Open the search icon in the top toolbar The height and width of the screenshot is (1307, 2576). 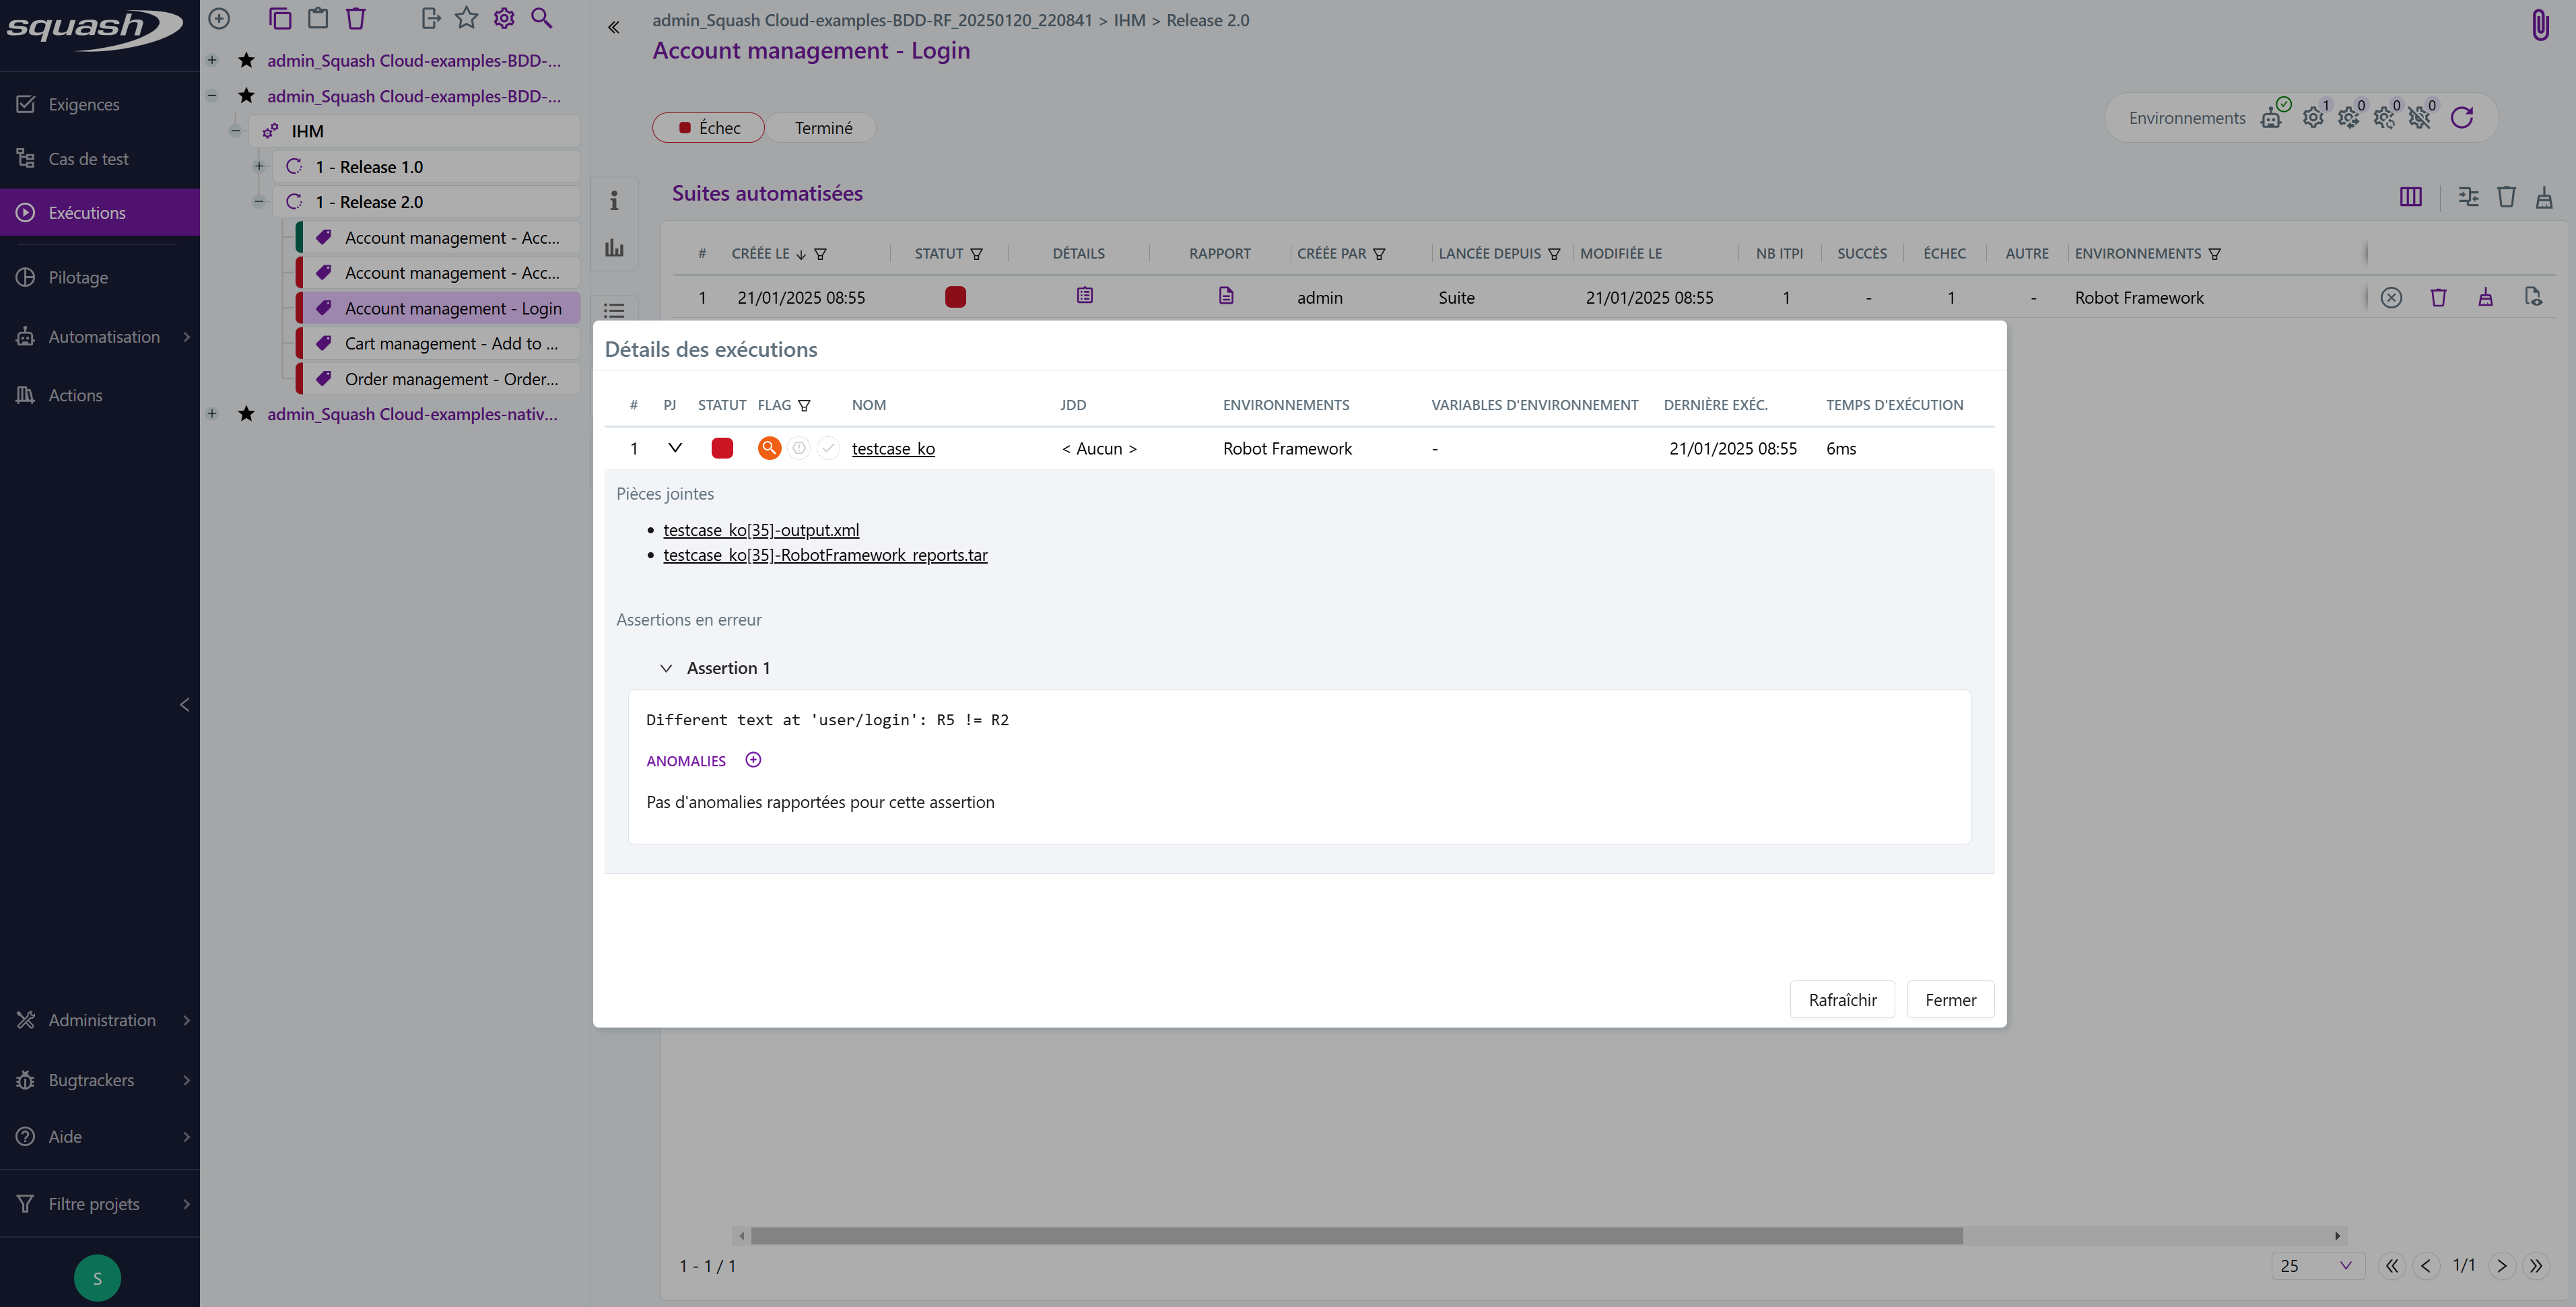(x=542, y=18)
